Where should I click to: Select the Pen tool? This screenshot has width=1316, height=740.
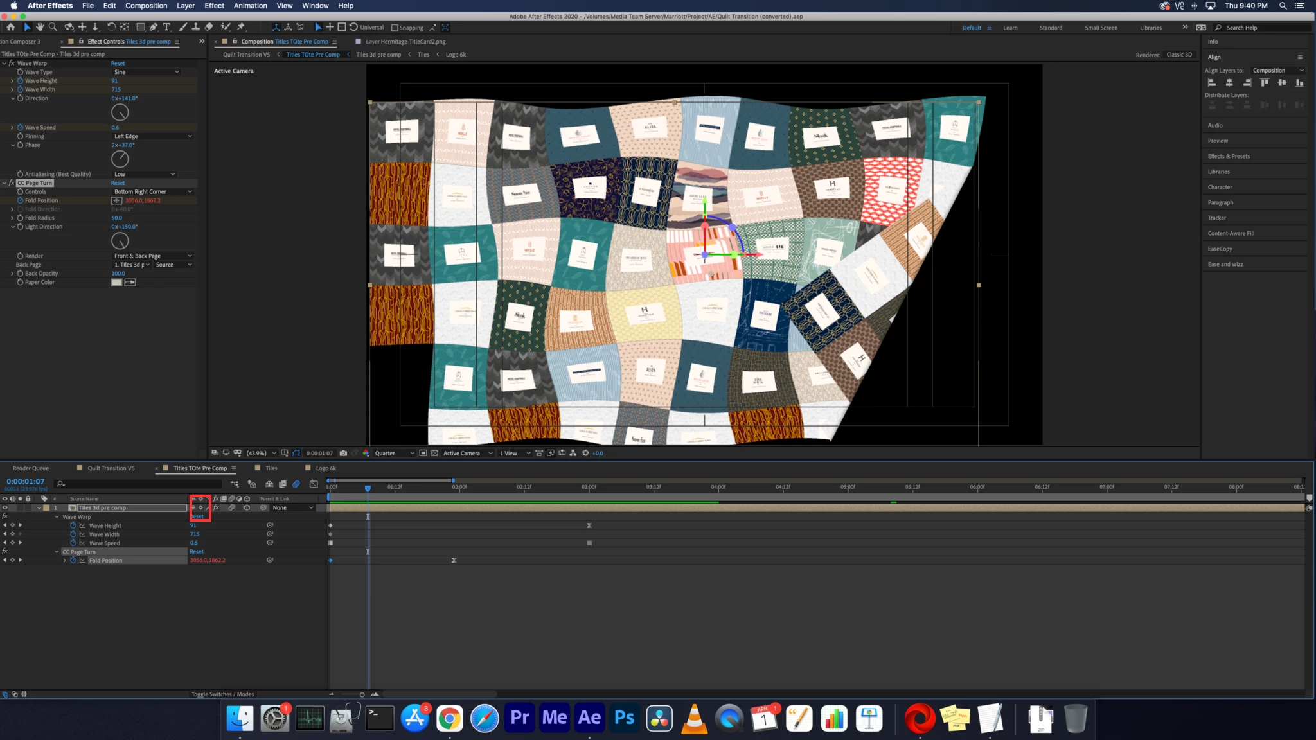pos(154,27)
